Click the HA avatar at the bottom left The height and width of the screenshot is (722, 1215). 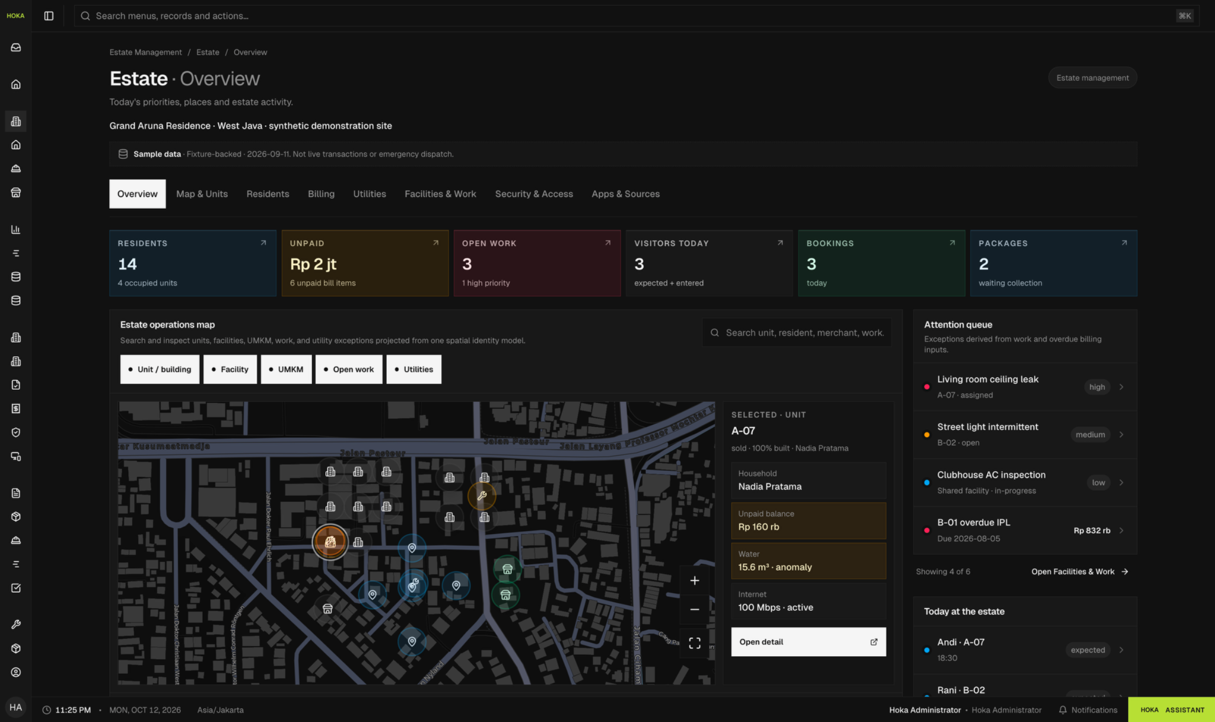[x=16, y=707]
